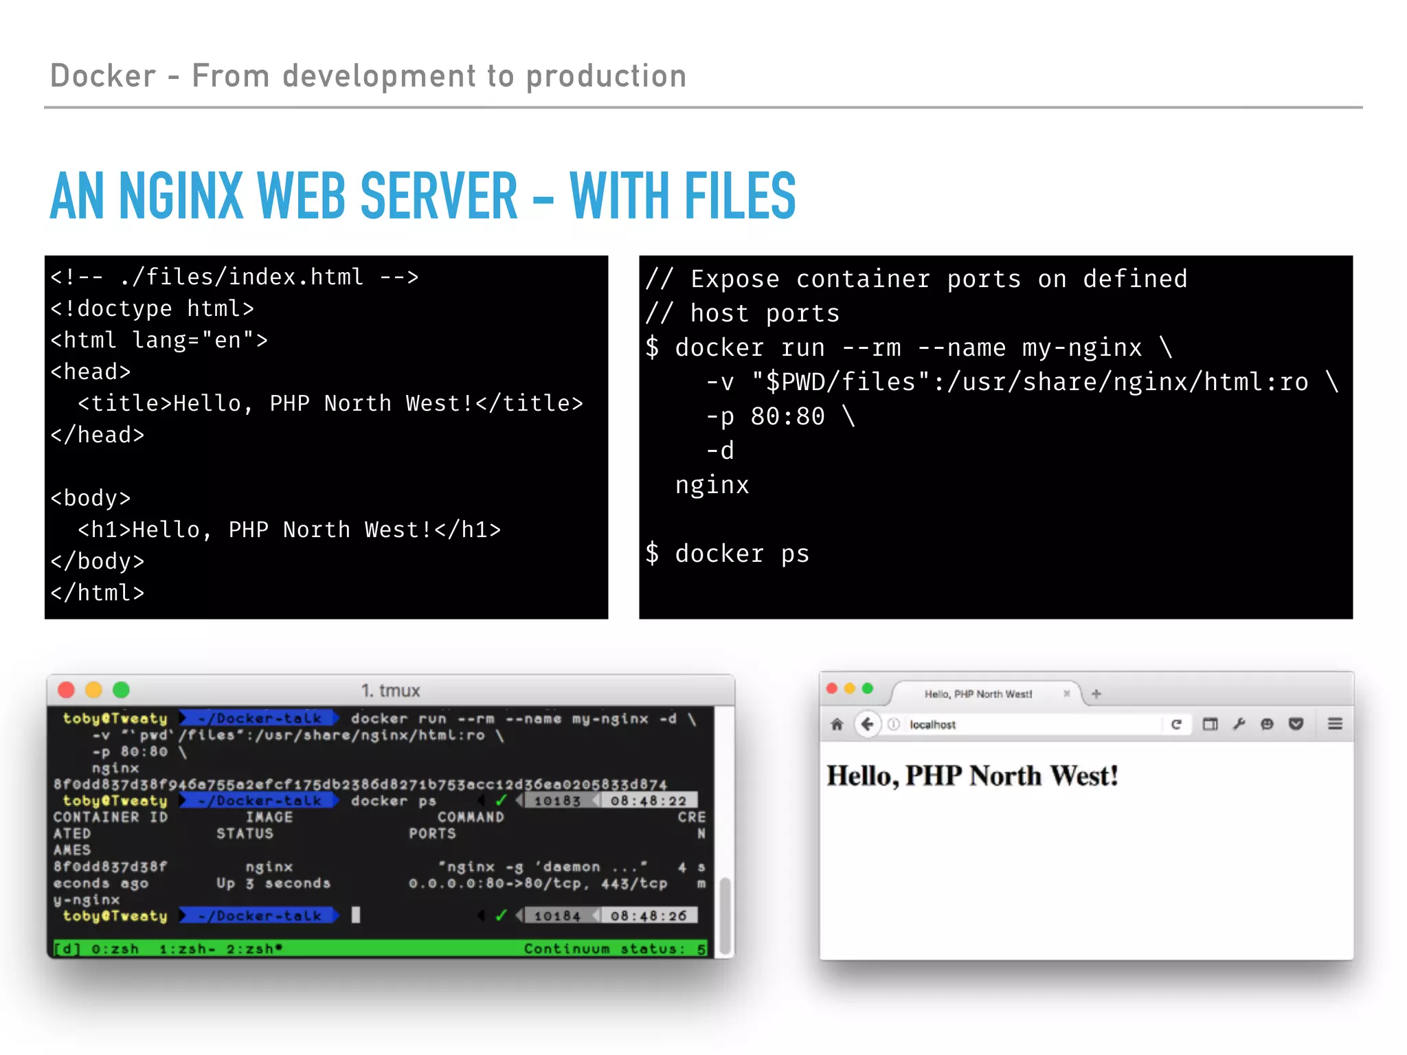Click title 'AN NGINX WEB SERVER – WITH FILES'
This screenshot has height=1055, width=1407.
coord(423,196)
